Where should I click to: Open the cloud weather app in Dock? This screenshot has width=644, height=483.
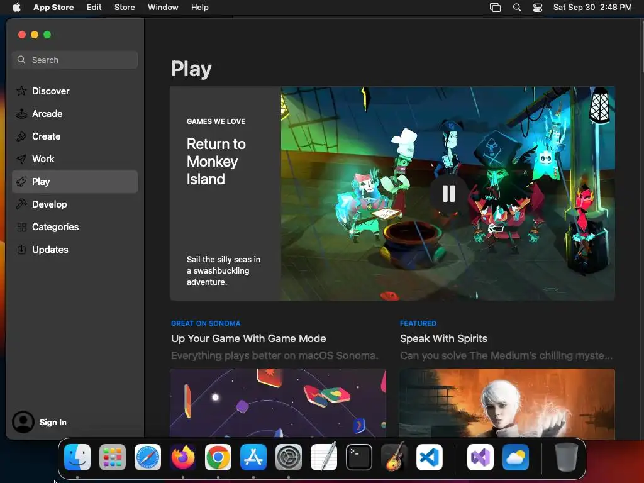516,457
